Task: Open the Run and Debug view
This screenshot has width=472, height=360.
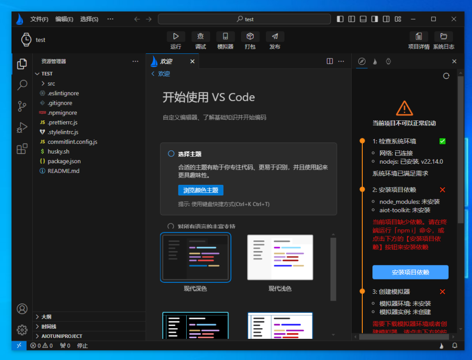Action: point(22,128)
